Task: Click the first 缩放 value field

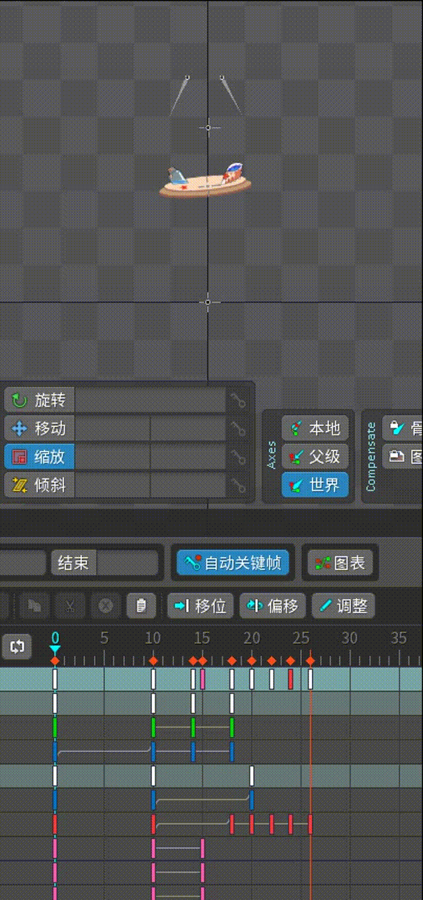Action: [x=112, y=457]
